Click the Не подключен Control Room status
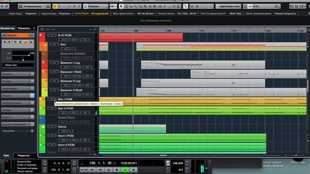 pyautogui.click(x=100, y=14)
